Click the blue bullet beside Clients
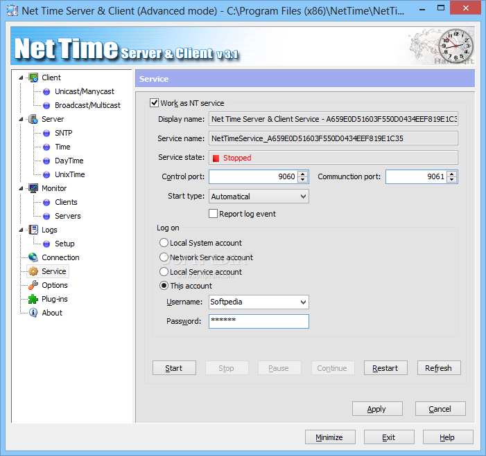486x456 pixels. coord(46,202)
